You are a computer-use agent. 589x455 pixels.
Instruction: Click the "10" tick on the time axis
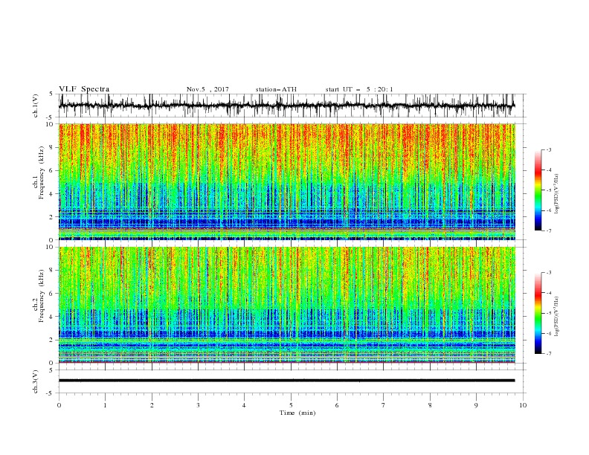coord(523,405)
